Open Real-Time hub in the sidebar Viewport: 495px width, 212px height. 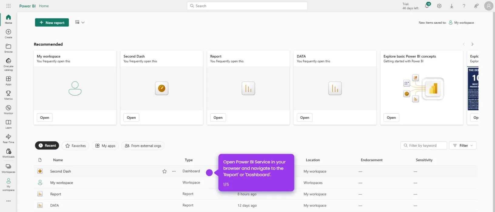tap(8, 139)
